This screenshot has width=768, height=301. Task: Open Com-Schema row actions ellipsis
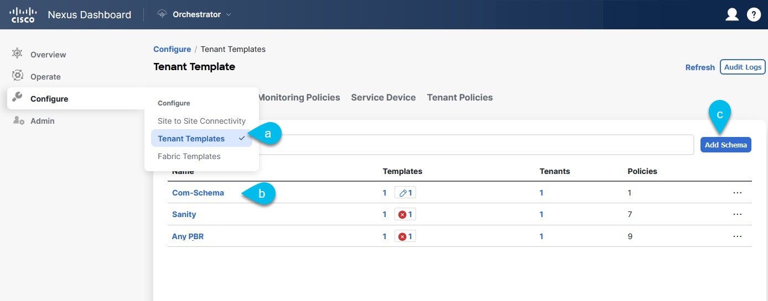(x=737, y=193)
